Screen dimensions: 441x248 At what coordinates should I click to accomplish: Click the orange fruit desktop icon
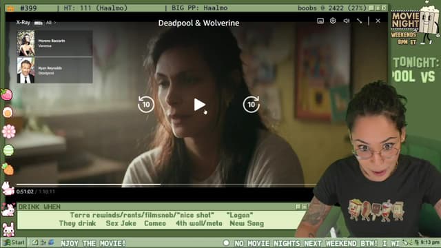(x=8, y=112)
